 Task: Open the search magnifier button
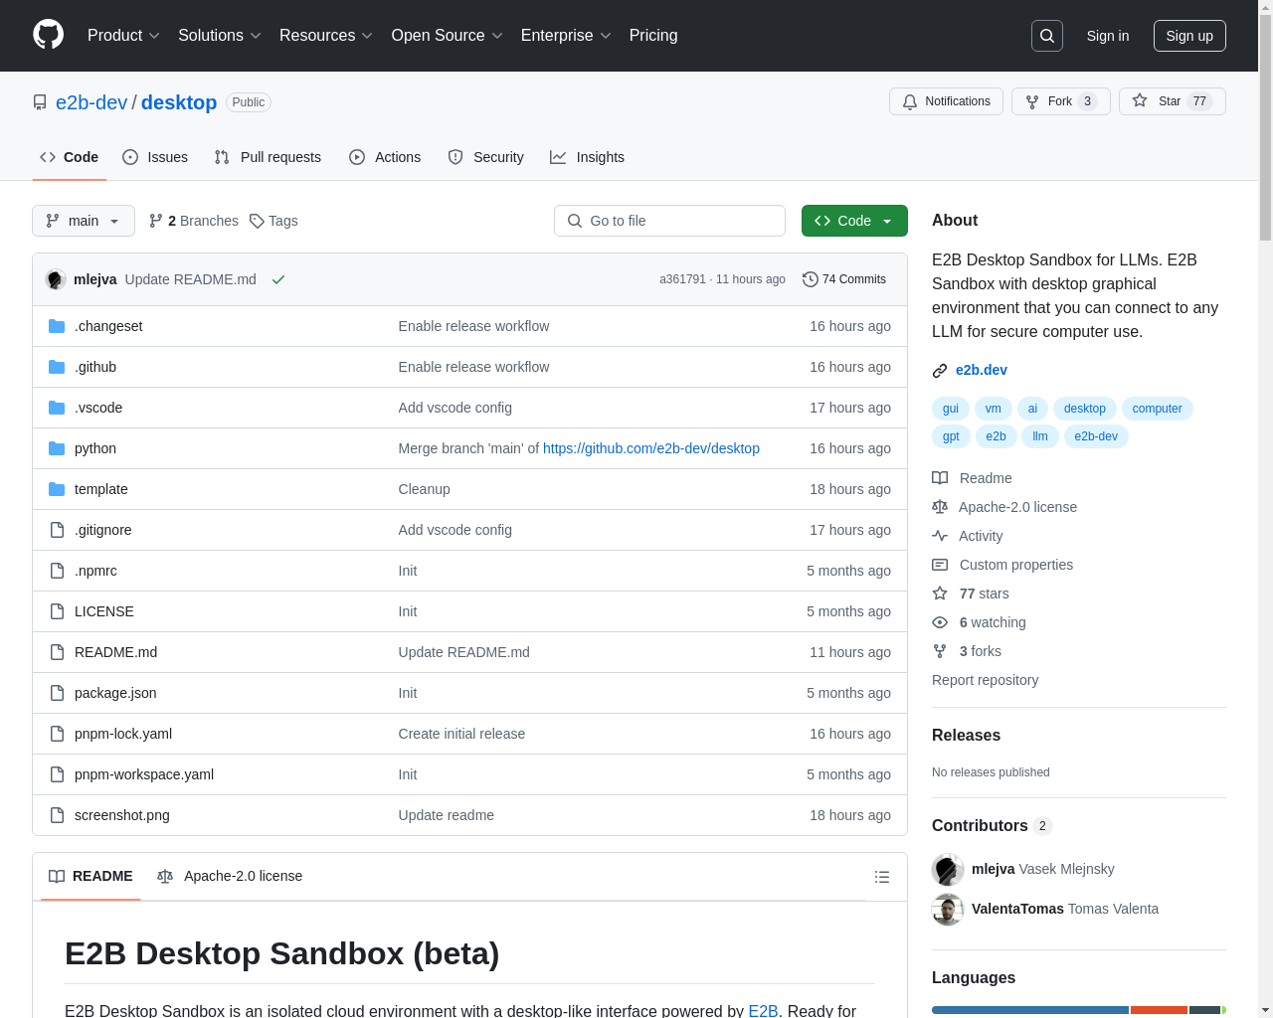click(1047, 36)
